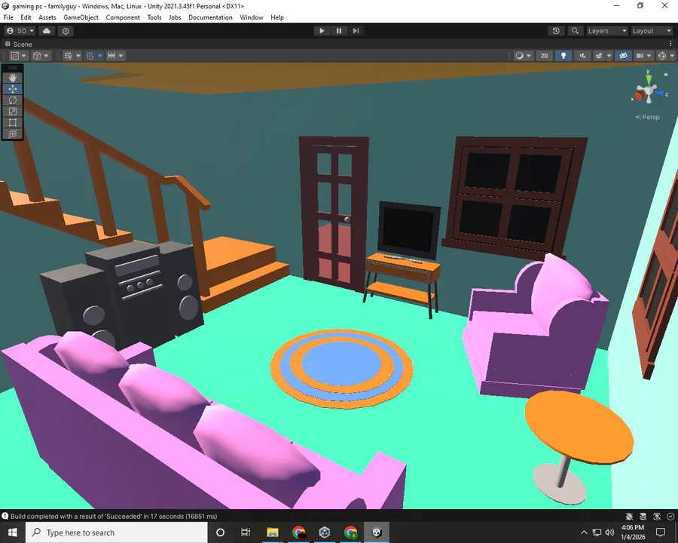Screen dimensions: 678x543
Task: Expand the scene effects dropdown arrow
Action: tap(609, 55)
